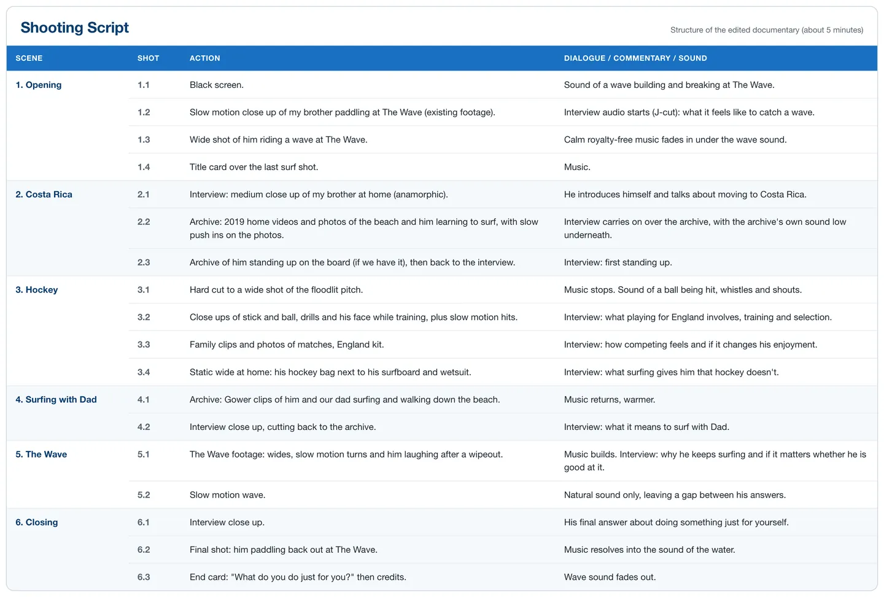Click shot number 4.1
Image resolution: width=884 pixels, height=597 pixels.
(x=144, y=399)
